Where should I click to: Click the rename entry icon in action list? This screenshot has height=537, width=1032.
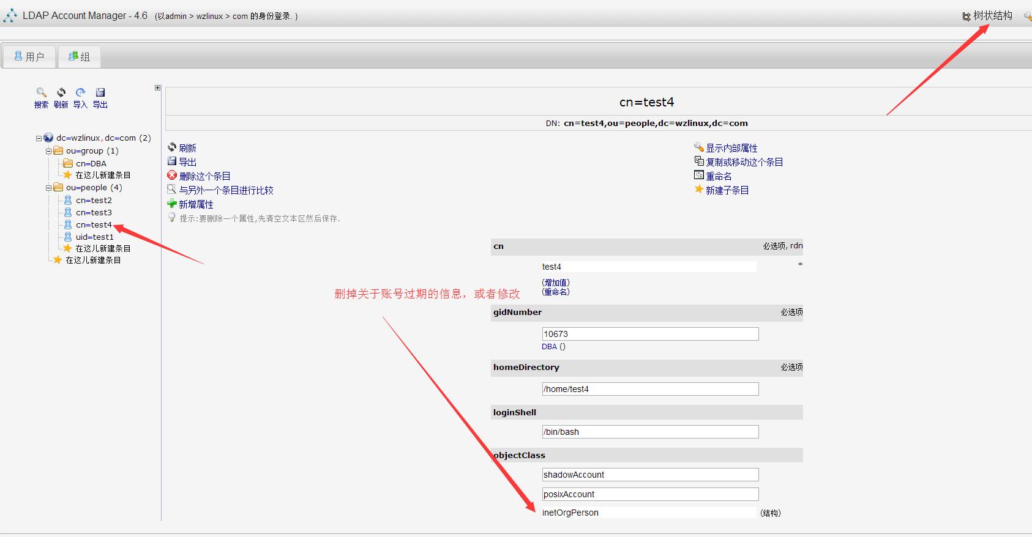(698, 175)
